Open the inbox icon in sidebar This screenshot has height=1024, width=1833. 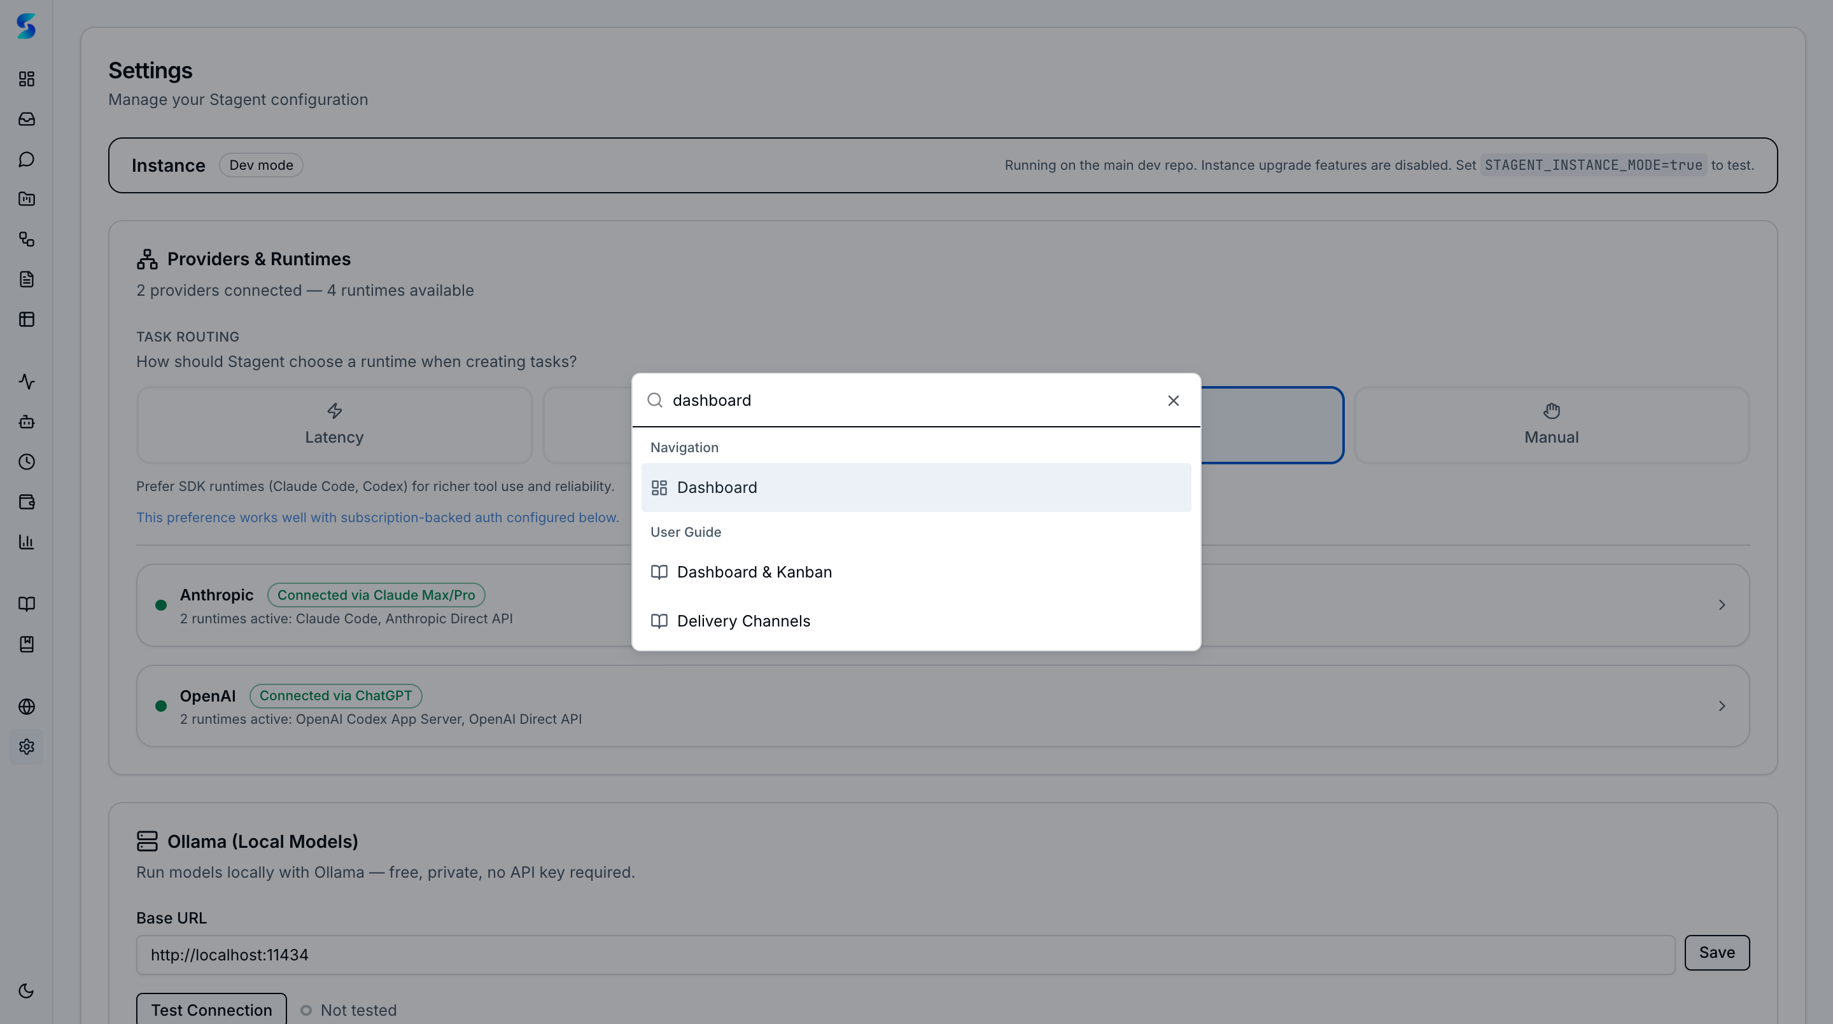point(26,119)
